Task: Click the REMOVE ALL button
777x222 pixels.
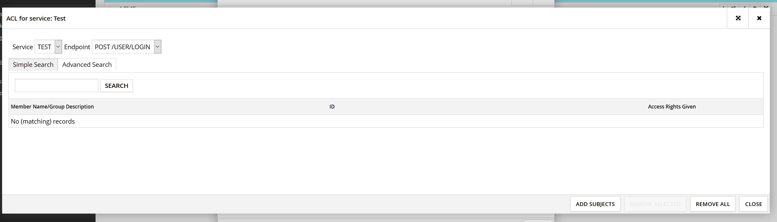Action: coord(713,204)
